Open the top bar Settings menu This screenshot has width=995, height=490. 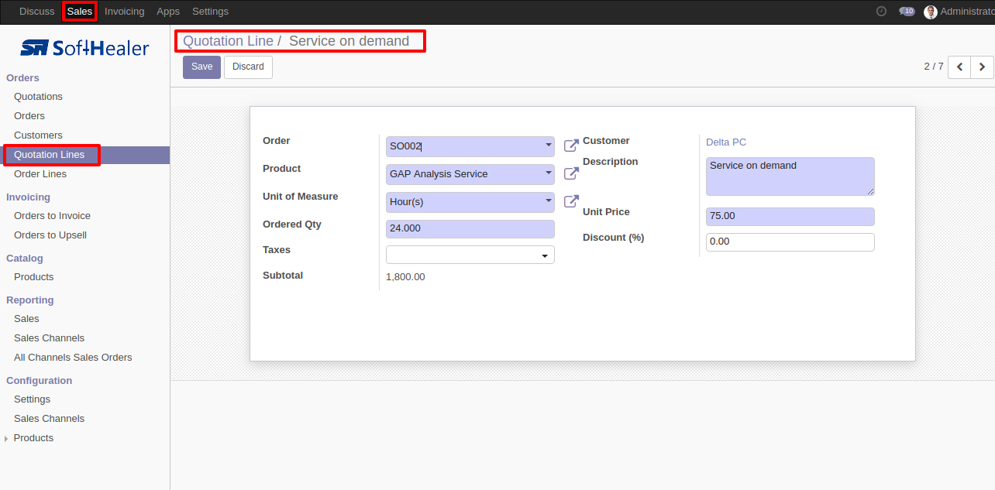point(210,12)
